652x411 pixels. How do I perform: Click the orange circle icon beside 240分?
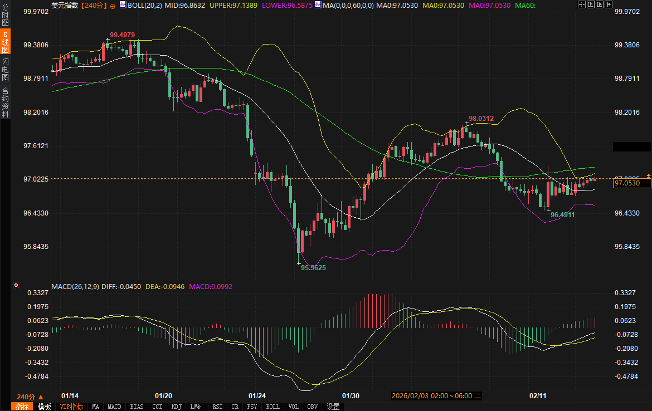click(x=113, y=6)
